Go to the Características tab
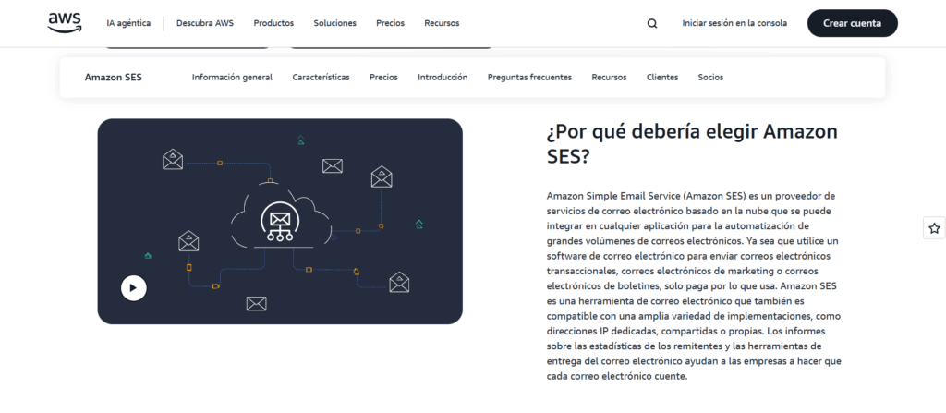Viewport: 946px width, 413px height. [321, 78]
